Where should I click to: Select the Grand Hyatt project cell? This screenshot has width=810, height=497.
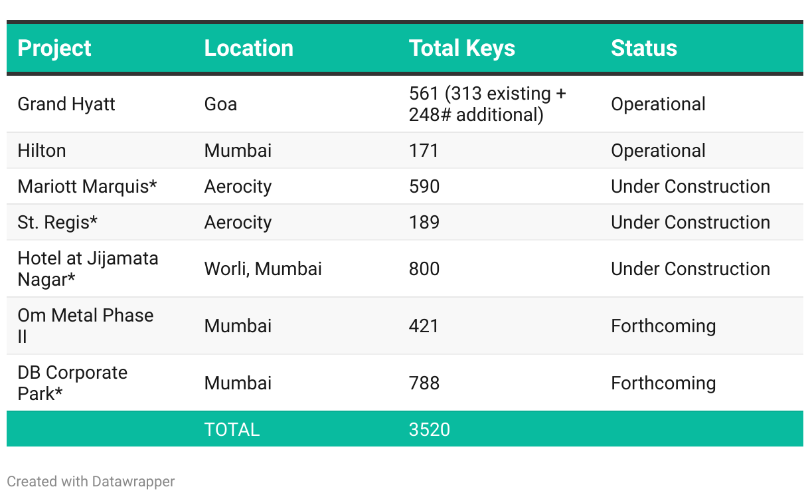(66, 104)
